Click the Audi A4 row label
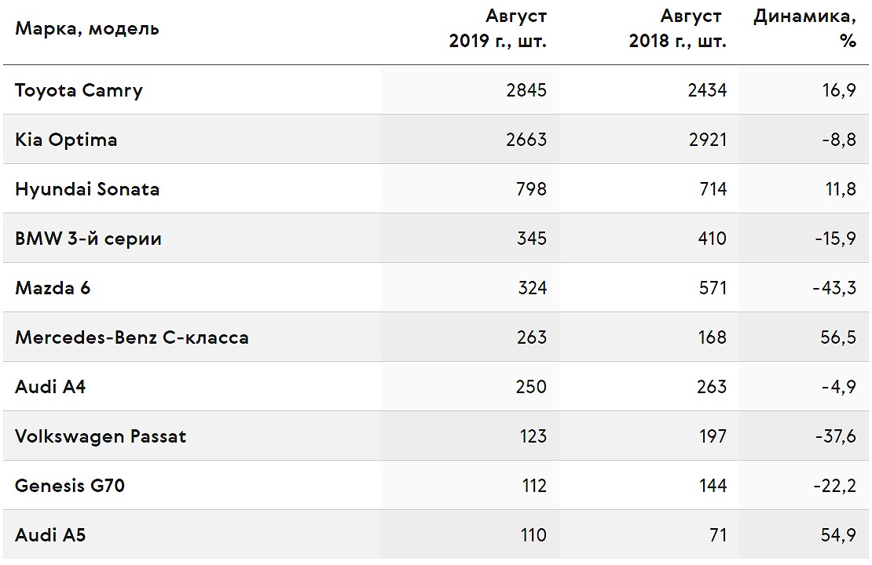872x565 pixels. (50, 387)
